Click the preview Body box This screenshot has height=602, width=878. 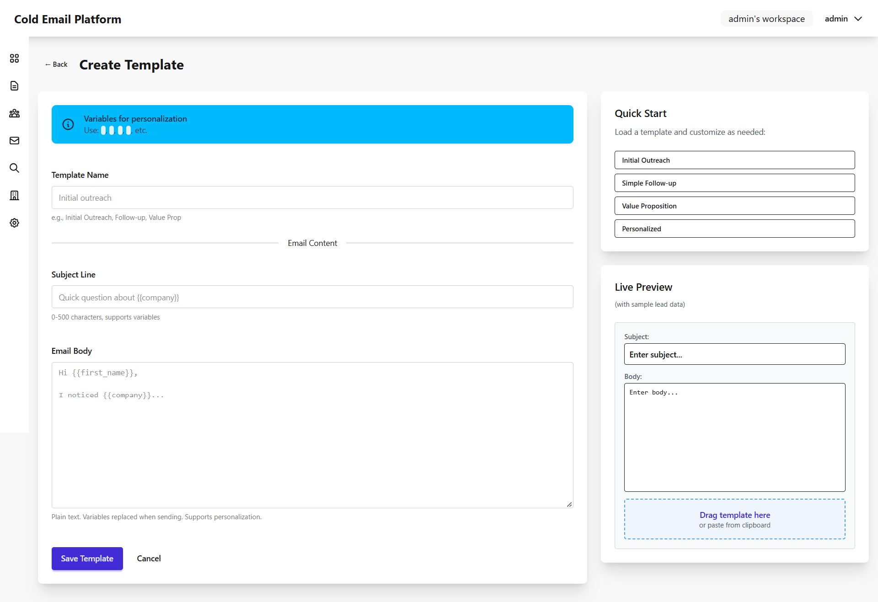[734, 437]
